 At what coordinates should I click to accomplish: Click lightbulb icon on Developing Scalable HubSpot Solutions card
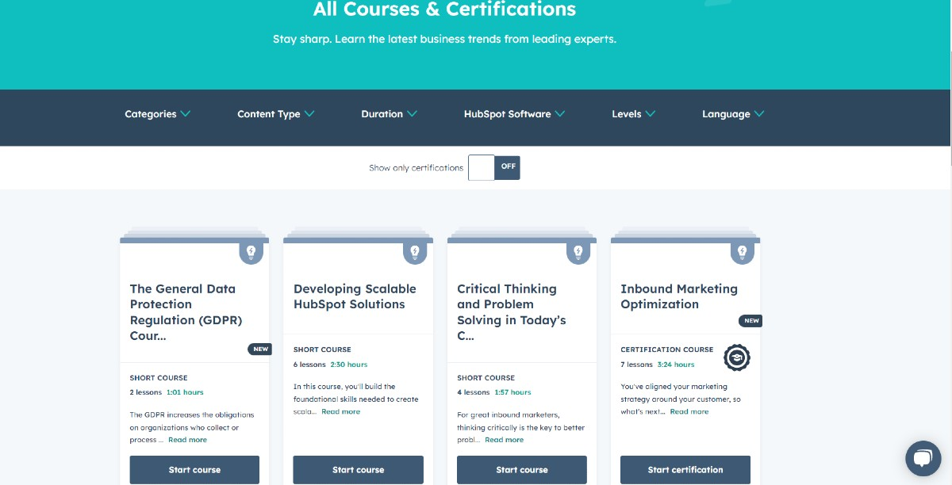click(x=414, y=253)
